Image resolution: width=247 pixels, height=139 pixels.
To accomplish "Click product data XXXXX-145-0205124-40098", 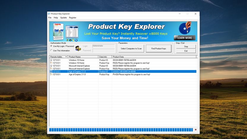I will point(124,72).
